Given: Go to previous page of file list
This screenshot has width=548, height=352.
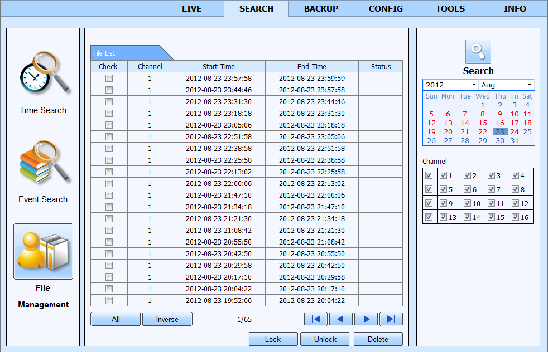Looking at the screenshot, I should [x=341, y=319].
